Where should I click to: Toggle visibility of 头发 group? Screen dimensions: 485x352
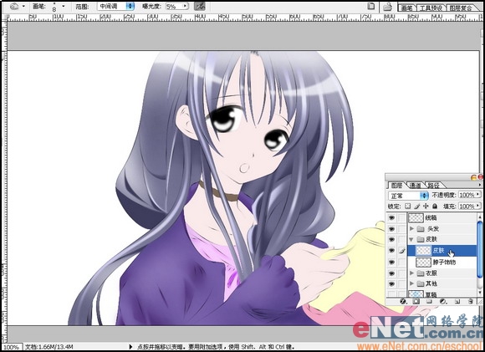click(391, 229)
